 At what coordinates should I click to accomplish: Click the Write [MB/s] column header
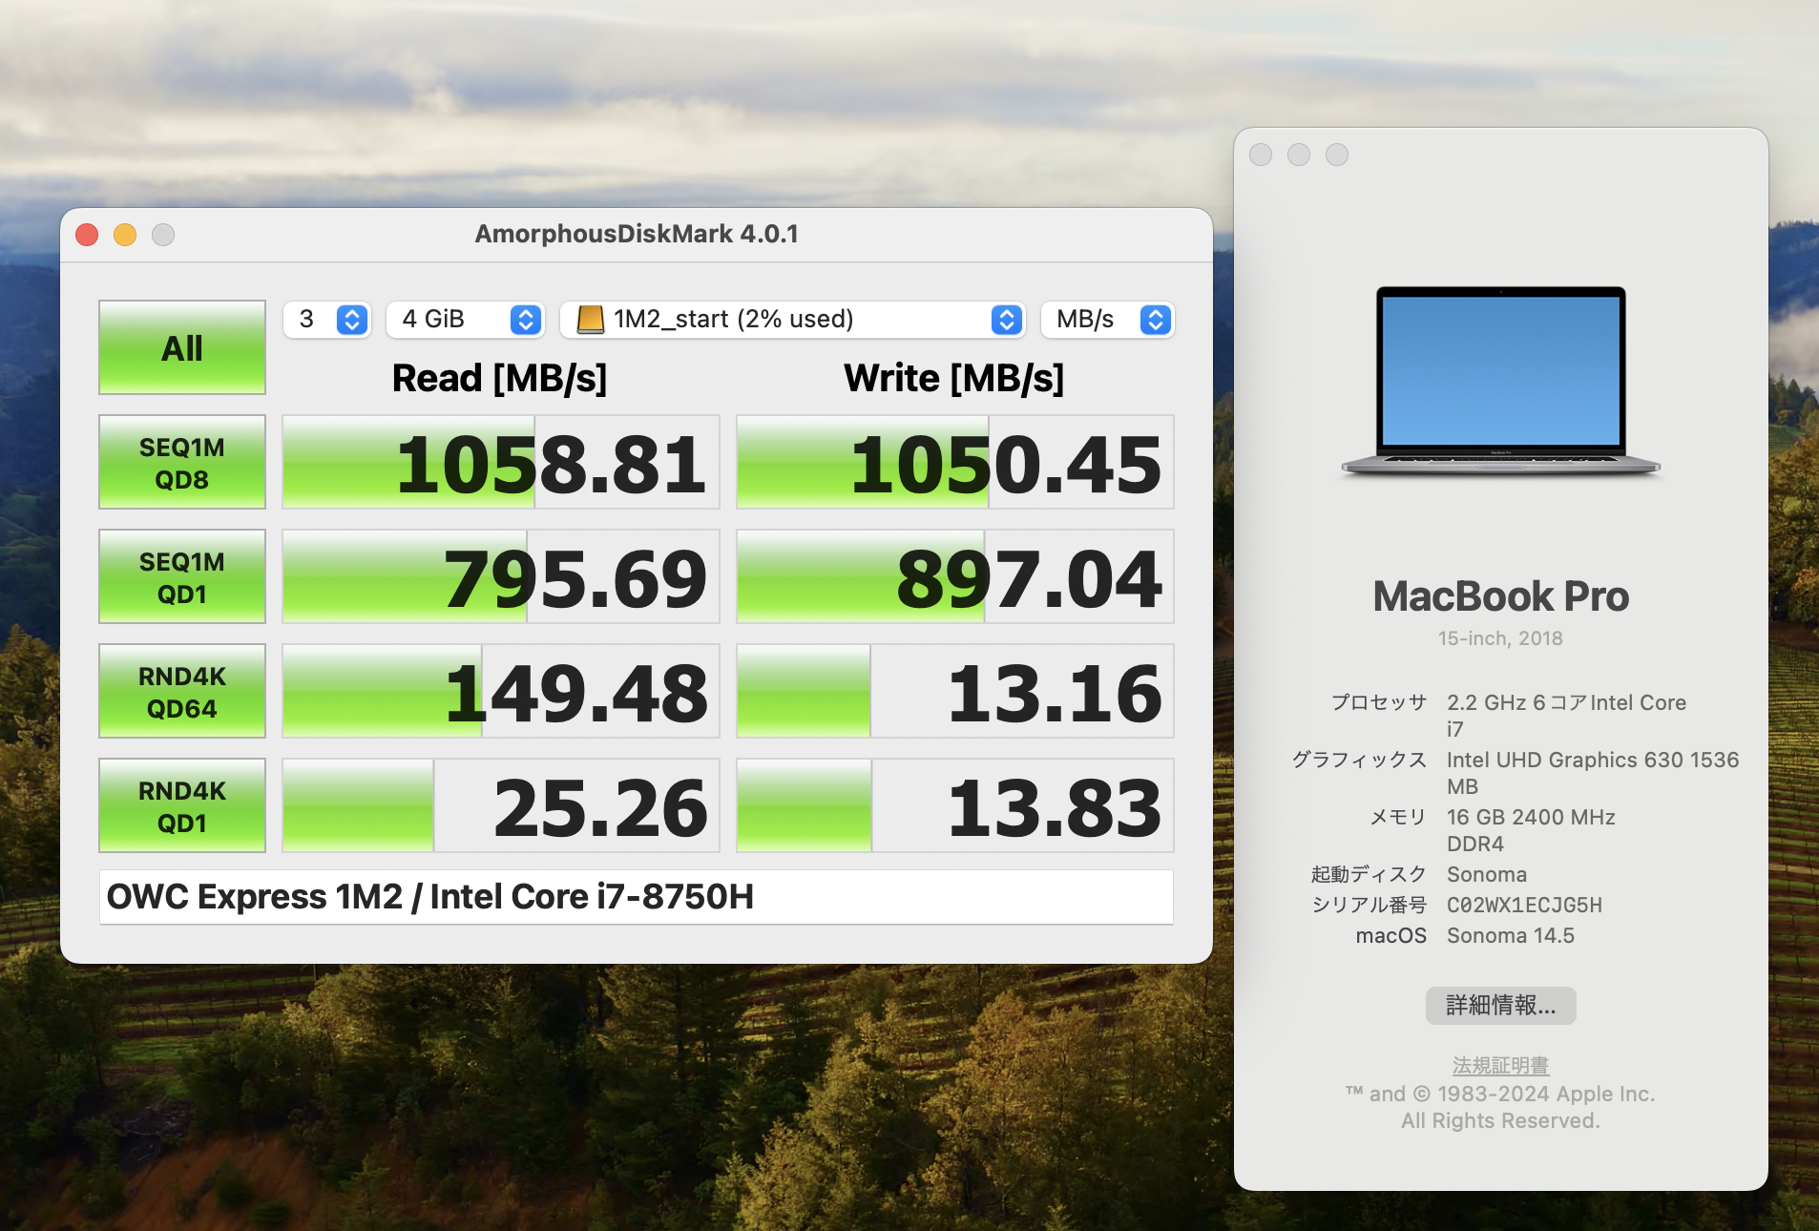tap(953, 379)
